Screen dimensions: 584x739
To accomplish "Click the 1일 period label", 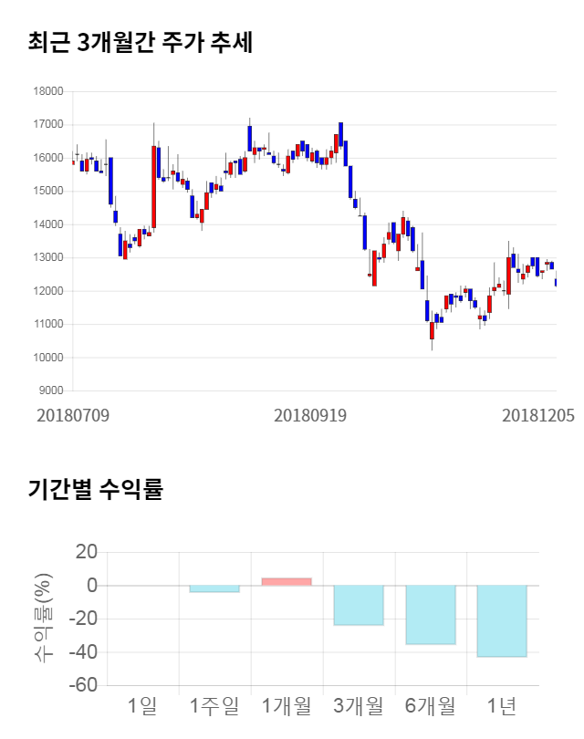I will pyautogui.click(x=142, y=705).
